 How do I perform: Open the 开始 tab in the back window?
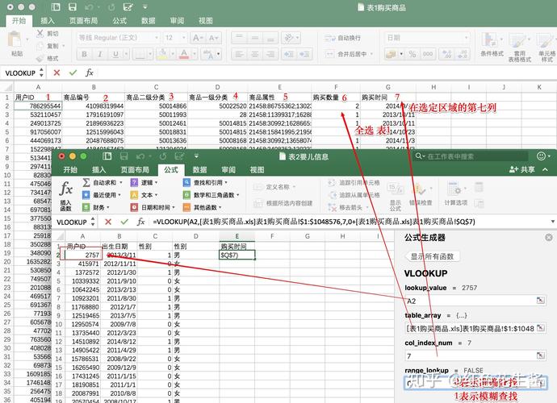(x=19, y=21)
